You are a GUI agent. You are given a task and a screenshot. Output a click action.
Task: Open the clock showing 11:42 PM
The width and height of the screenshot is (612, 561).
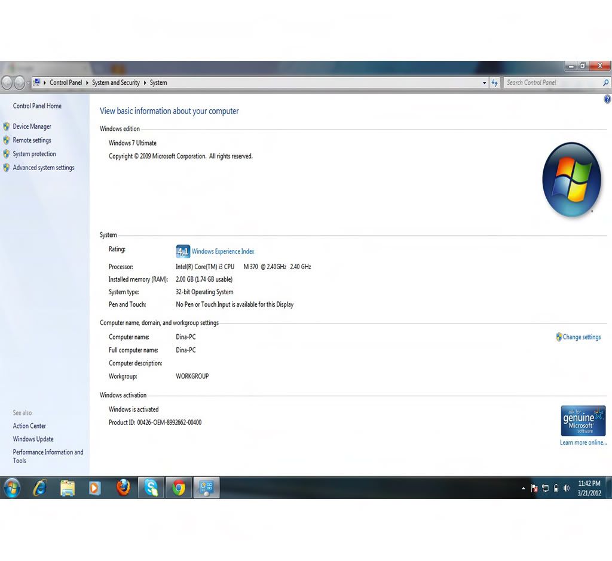coord(589,488)
